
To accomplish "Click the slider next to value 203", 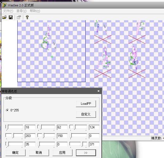I will tap(14, 136).
